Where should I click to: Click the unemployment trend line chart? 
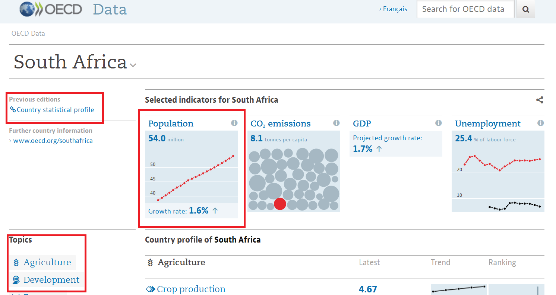point(498,181)
